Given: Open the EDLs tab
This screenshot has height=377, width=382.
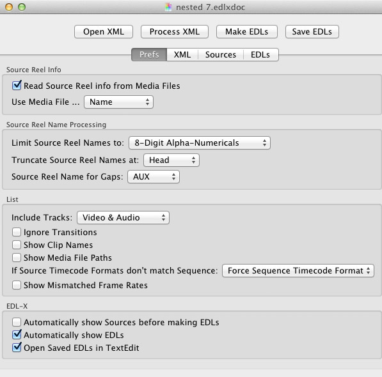Looking at the screenshot, I should coord(260,54).
